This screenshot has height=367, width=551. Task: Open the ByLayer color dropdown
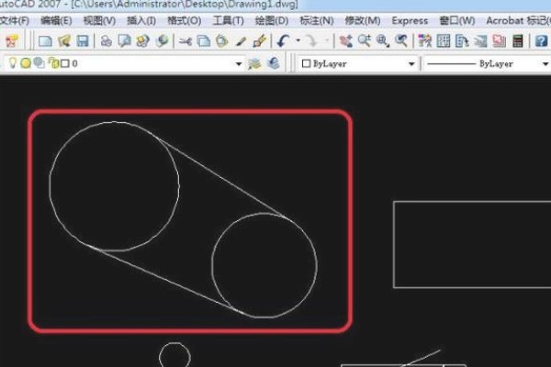[412, 64]
